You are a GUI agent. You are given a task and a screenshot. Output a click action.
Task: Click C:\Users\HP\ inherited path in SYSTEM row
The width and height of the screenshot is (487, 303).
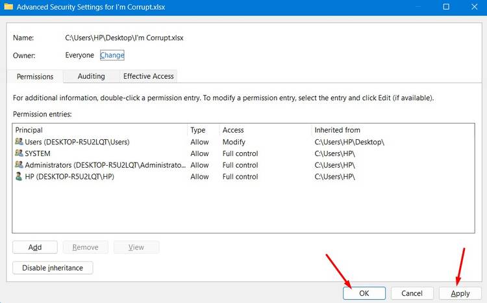(x=334, y=153)
